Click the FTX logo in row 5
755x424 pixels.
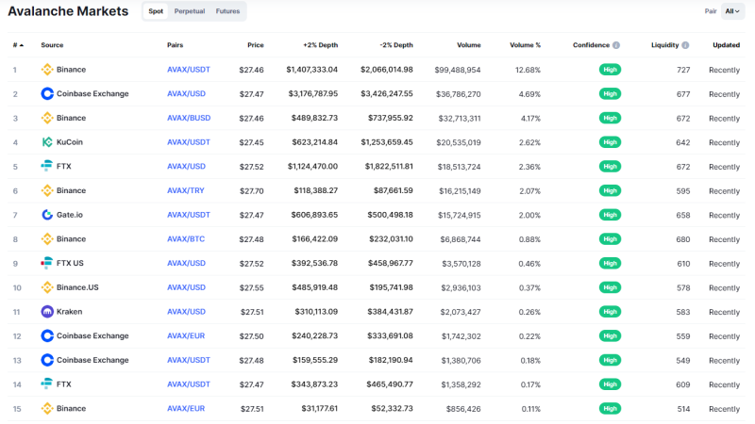tap(46, 167)
